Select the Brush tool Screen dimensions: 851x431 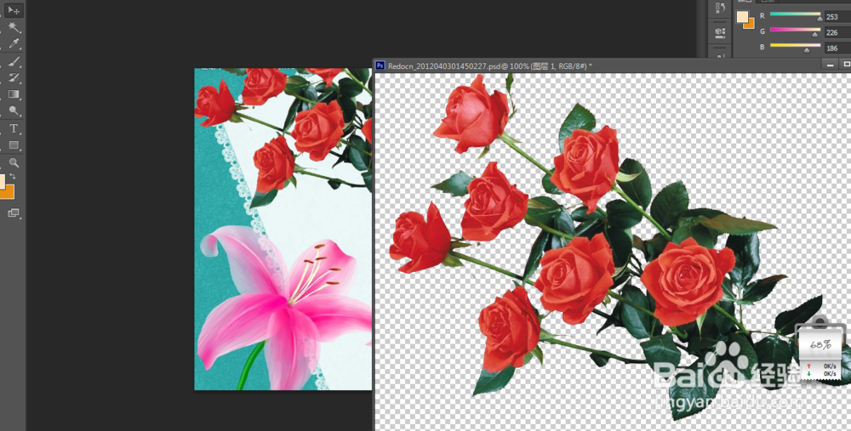pos(13,61)
